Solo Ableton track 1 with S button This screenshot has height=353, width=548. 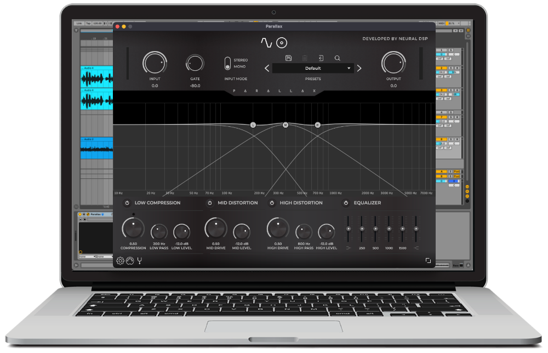coord(451,51)
